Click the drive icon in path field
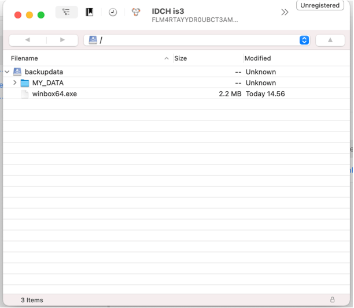This screenshot has width=354, height=308. pyautogui.click(x=93, y=40)
